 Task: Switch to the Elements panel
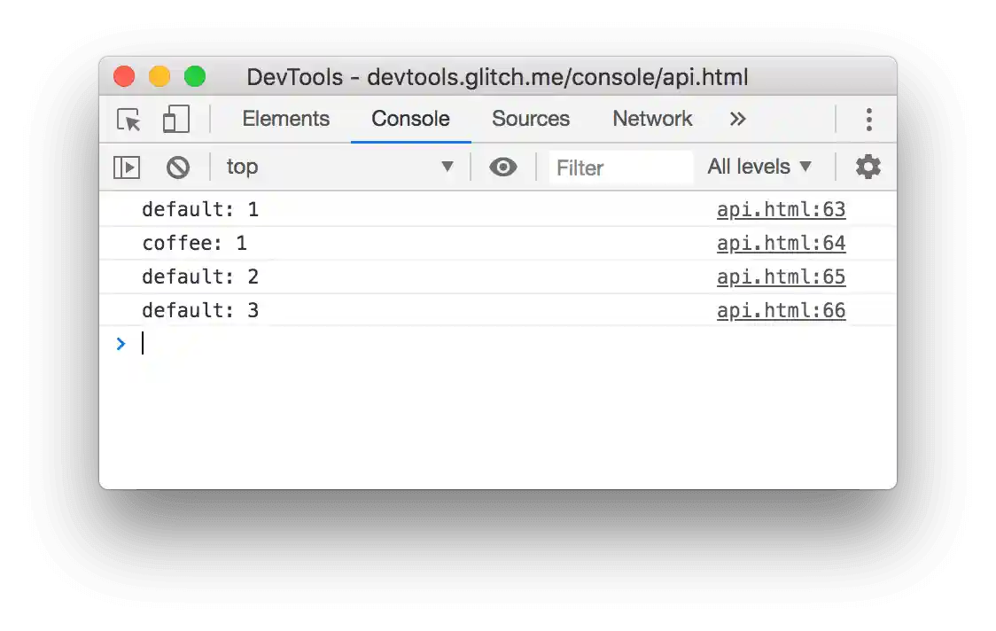[285, 119]
